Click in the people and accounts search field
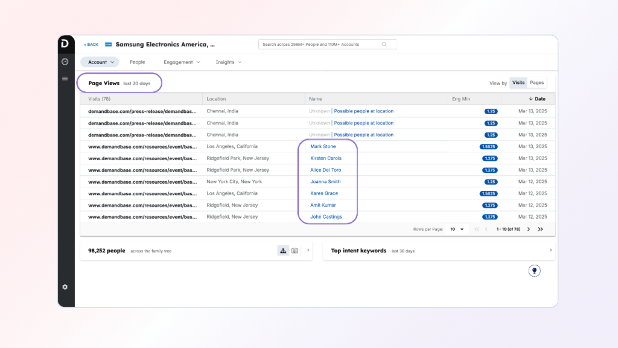The width and height of the screenshot is (618, 348). click(x=320, y=44)
